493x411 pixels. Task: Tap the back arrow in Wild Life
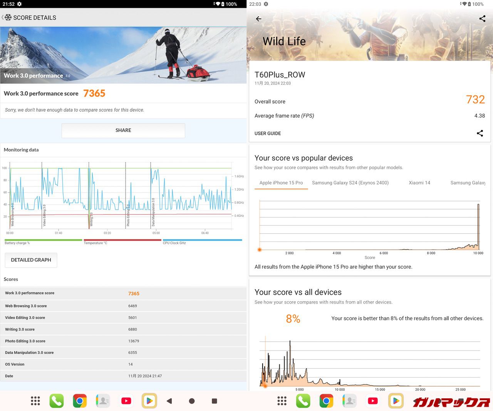(258, 18)
